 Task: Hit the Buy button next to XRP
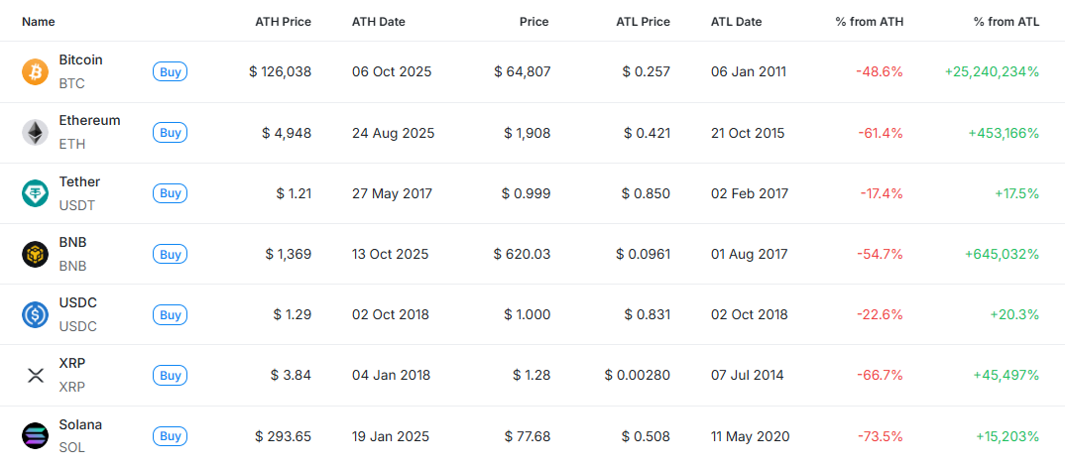171,376
